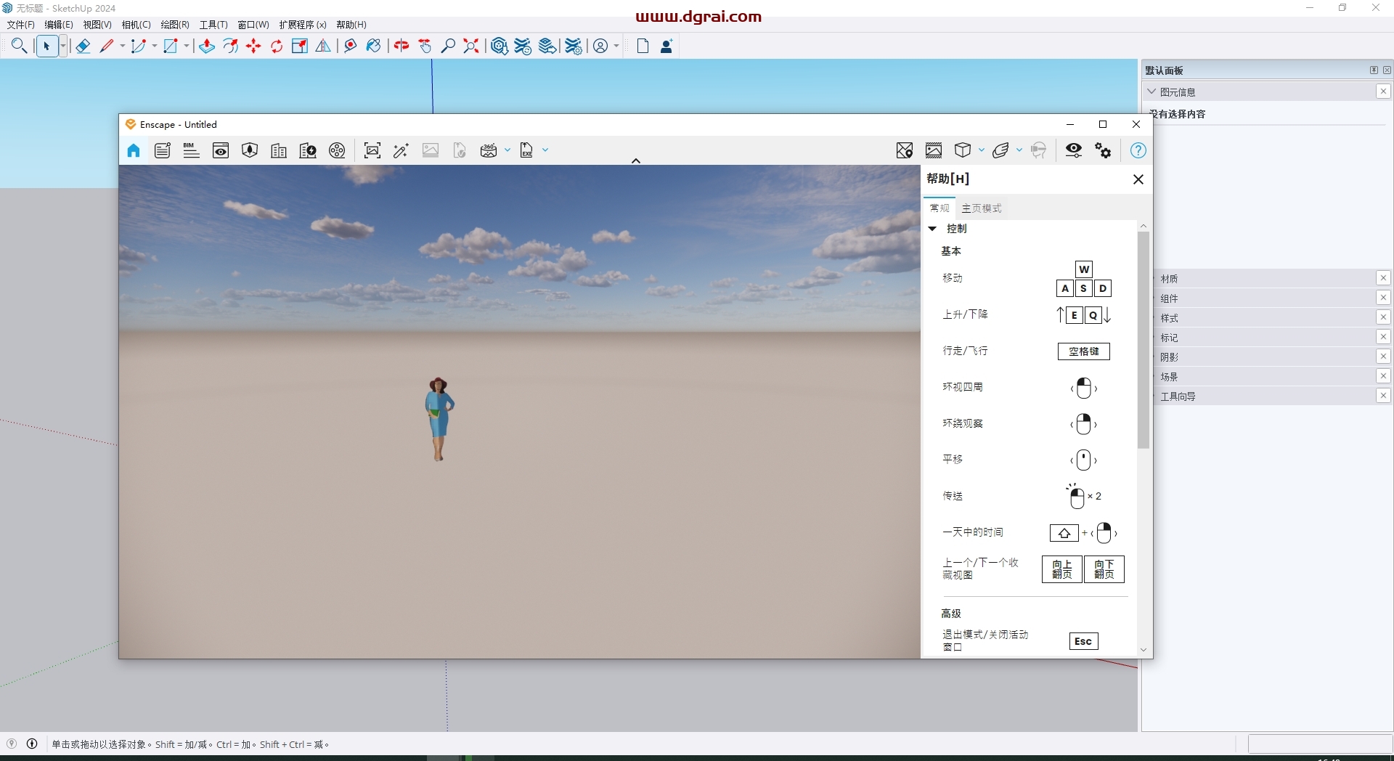Select the Follow Me offset tool
This screenshot has height=761, width=1394.
[231, 46]
